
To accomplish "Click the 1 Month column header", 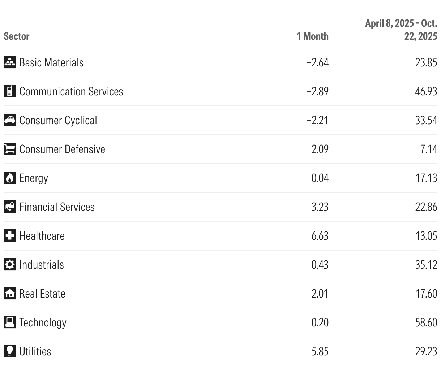I will (312, 36).
